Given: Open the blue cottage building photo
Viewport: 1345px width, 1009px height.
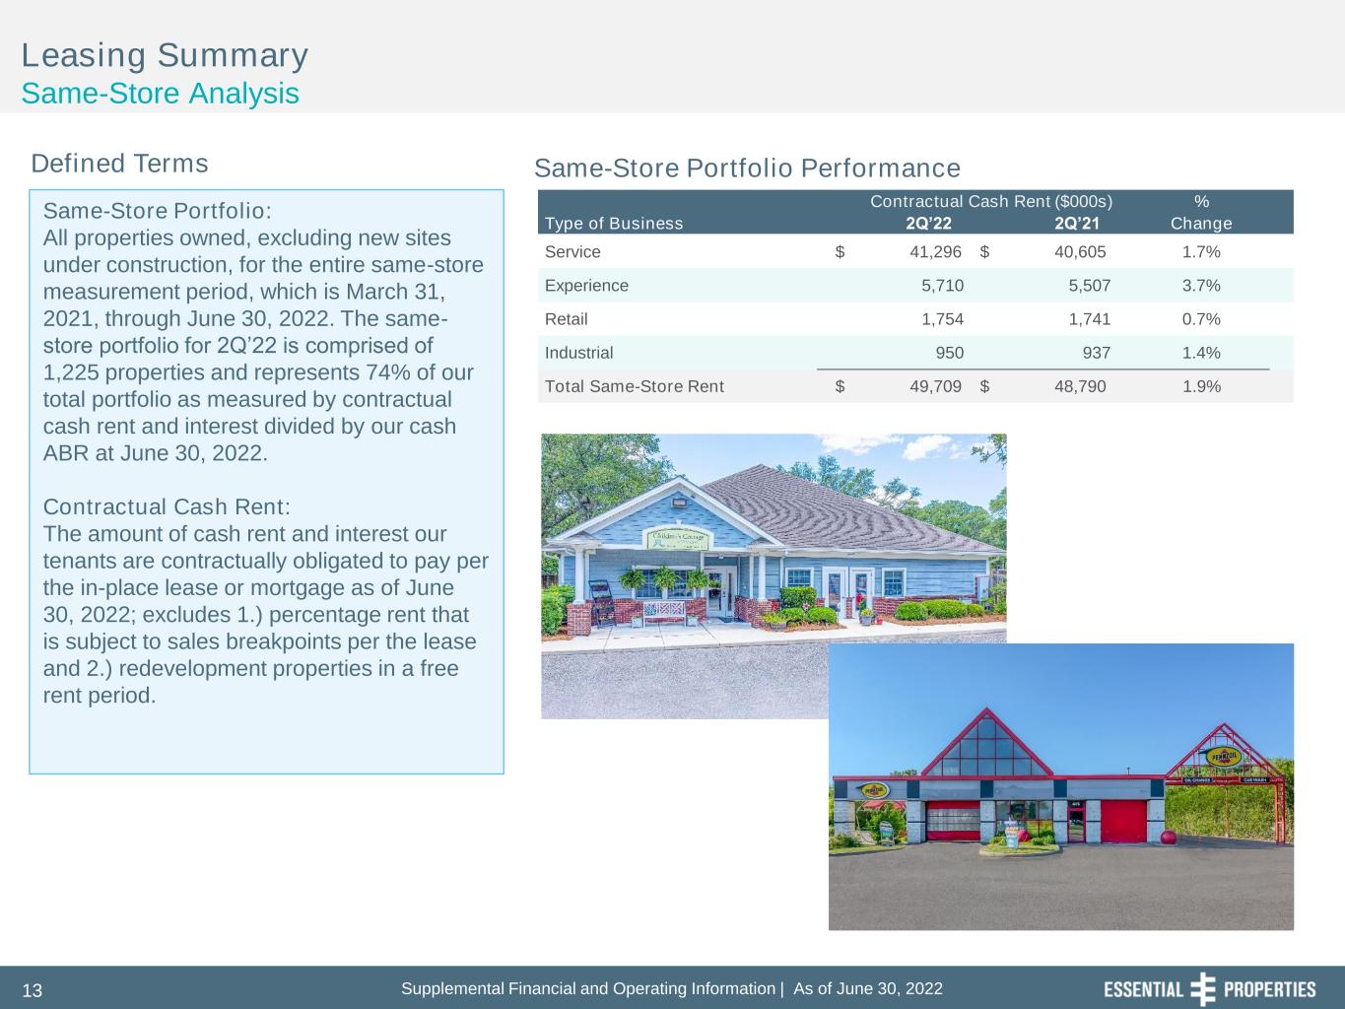Looking at the screenshot, I should (773, 575).
